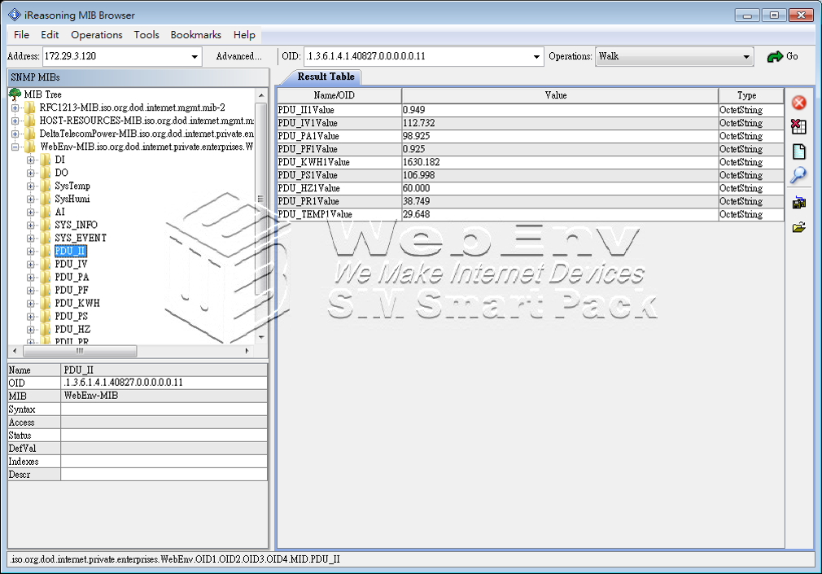Viewport: 822px width, 574px height.
Task: Click the RFC1213-MIB folder icon
Action: tap(30, 107)
